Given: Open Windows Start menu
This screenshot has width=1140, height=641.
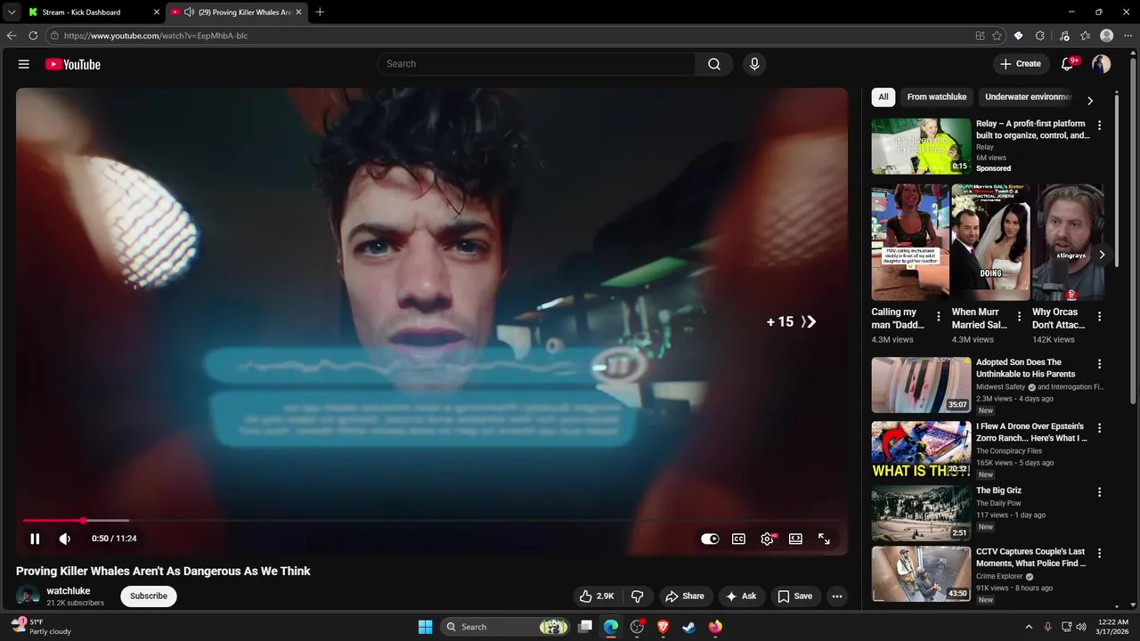Looking at the screenshot, I should [425, 627].
